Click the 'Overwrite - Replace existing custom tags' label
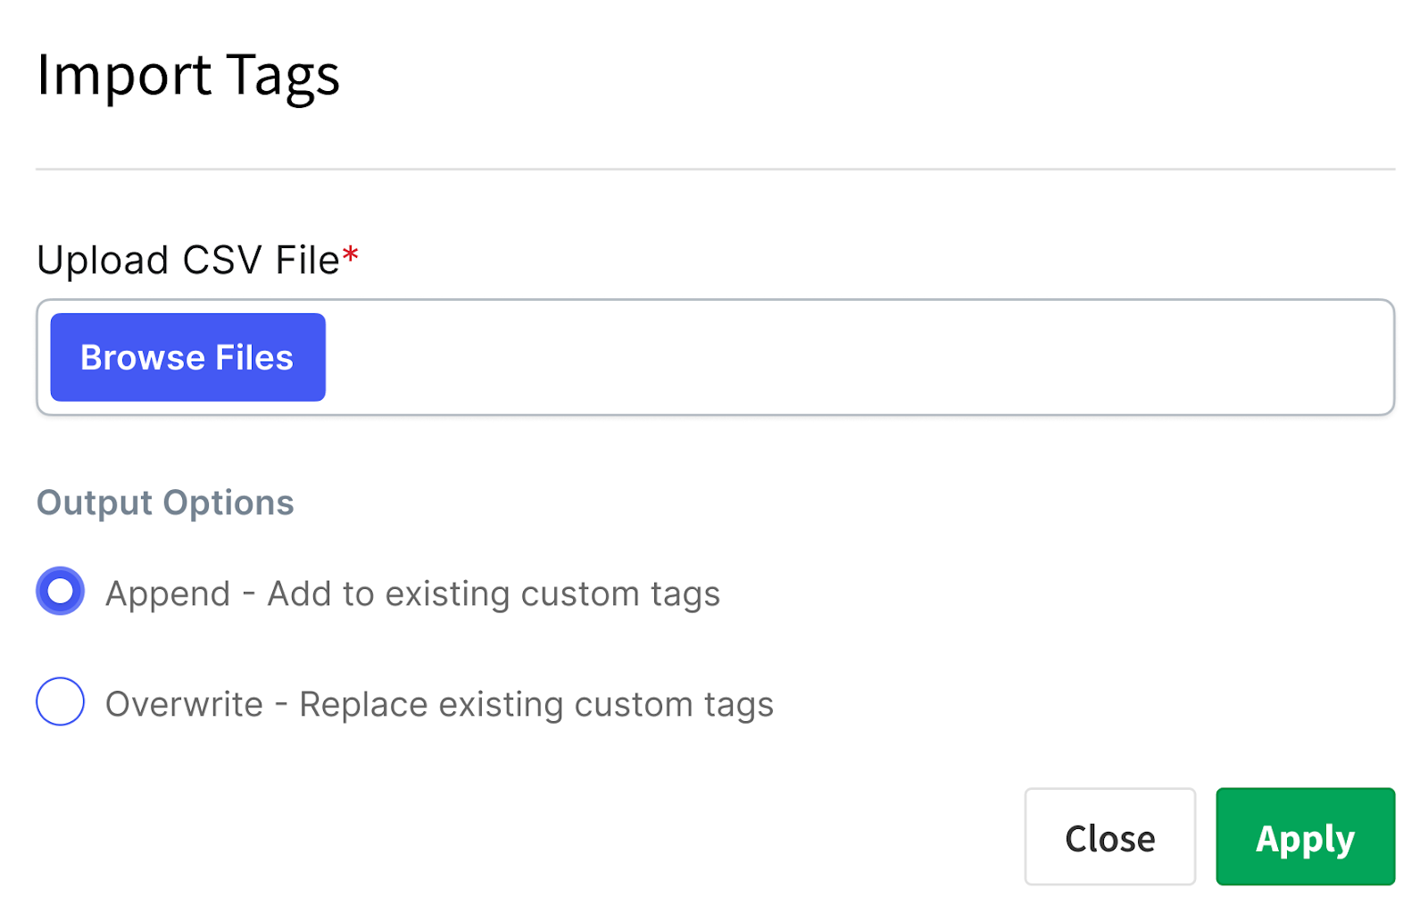 point(439,705)
